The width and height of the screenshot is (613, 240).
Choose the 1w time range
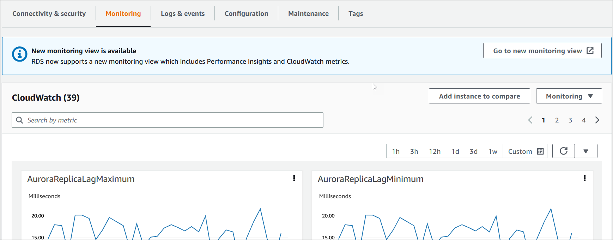click(x=493, y=151)
